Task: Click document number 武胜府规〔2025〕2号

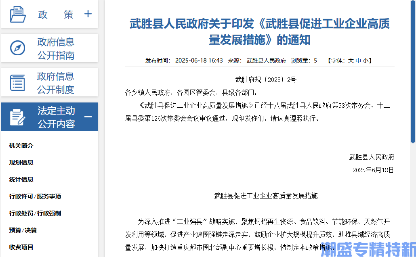Action: tap(266, 80)
